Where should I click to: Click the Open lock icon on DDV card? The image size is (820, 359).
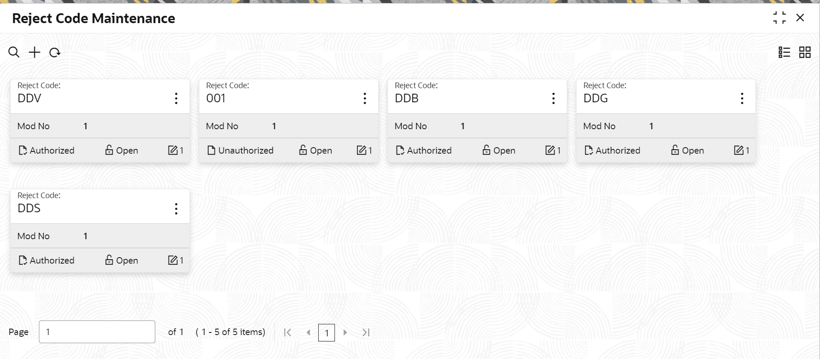point(109,150)
